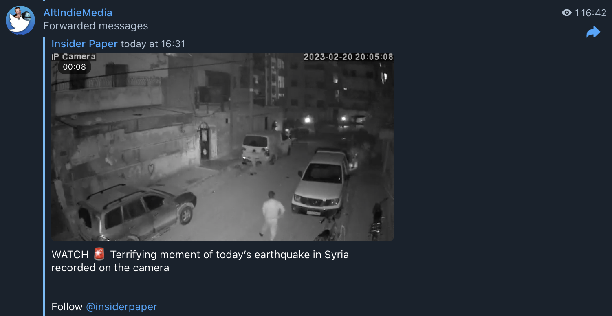
Task: Click the eye views icon
Action: point(566,13)
